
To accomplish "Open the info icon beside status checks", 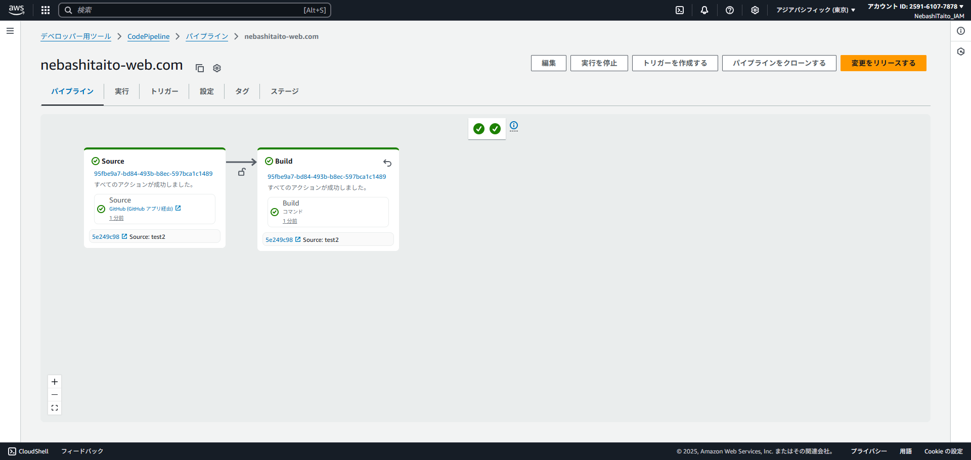I will [x=514, y=125].
